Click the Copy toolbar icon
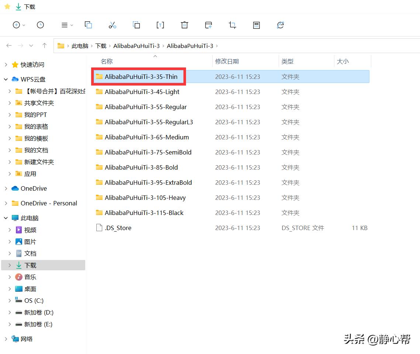 tap(89, 25)
